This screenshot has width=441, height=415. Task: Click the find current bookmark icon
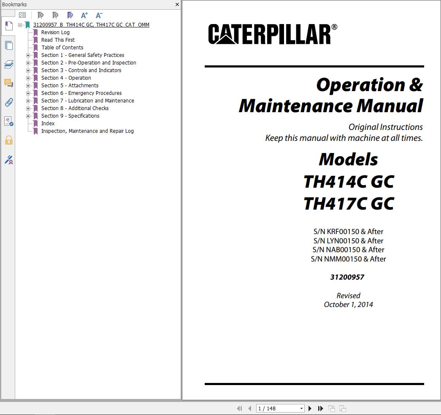click(x=70, y=15)
